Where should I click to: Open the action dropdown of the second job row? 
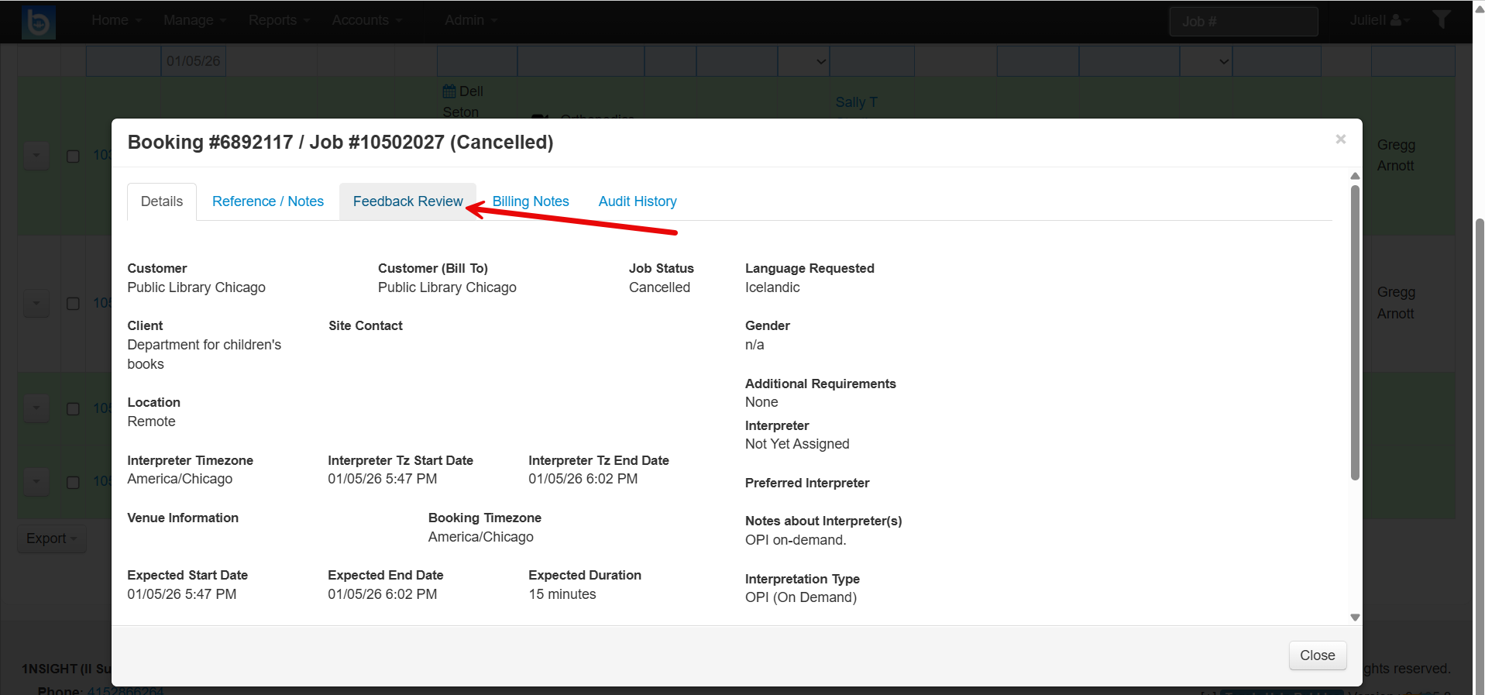36,303
